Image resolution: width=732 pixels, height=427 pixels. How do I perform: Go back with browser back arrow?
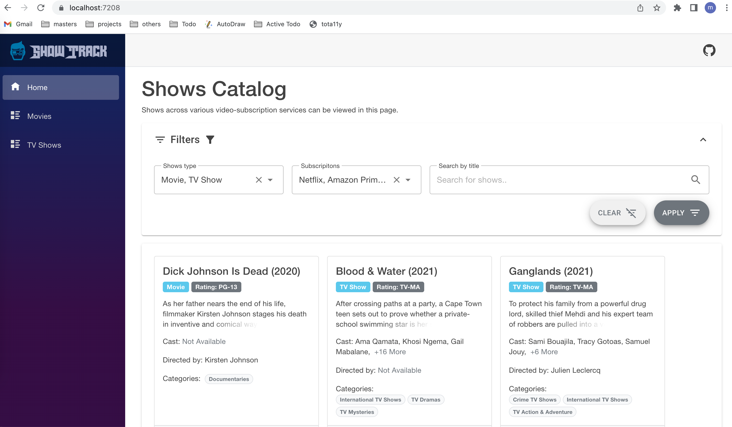coord(8,8)
